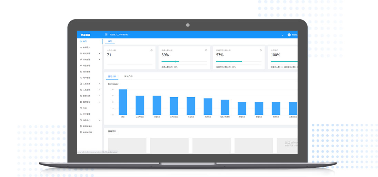Click the user avatar in the top bar
This screenshot has width=378, height=177.
pyautogui.click(x=289, y=35)
